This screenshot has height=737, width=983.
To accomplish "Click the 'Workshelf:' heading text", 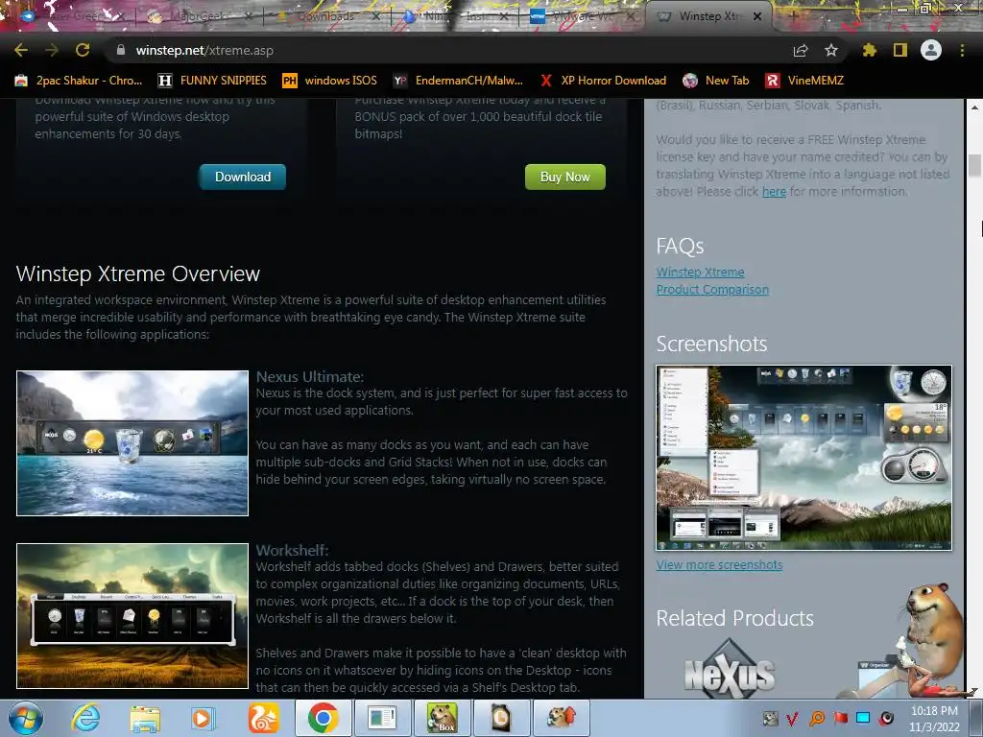I will tap(292, 550).
